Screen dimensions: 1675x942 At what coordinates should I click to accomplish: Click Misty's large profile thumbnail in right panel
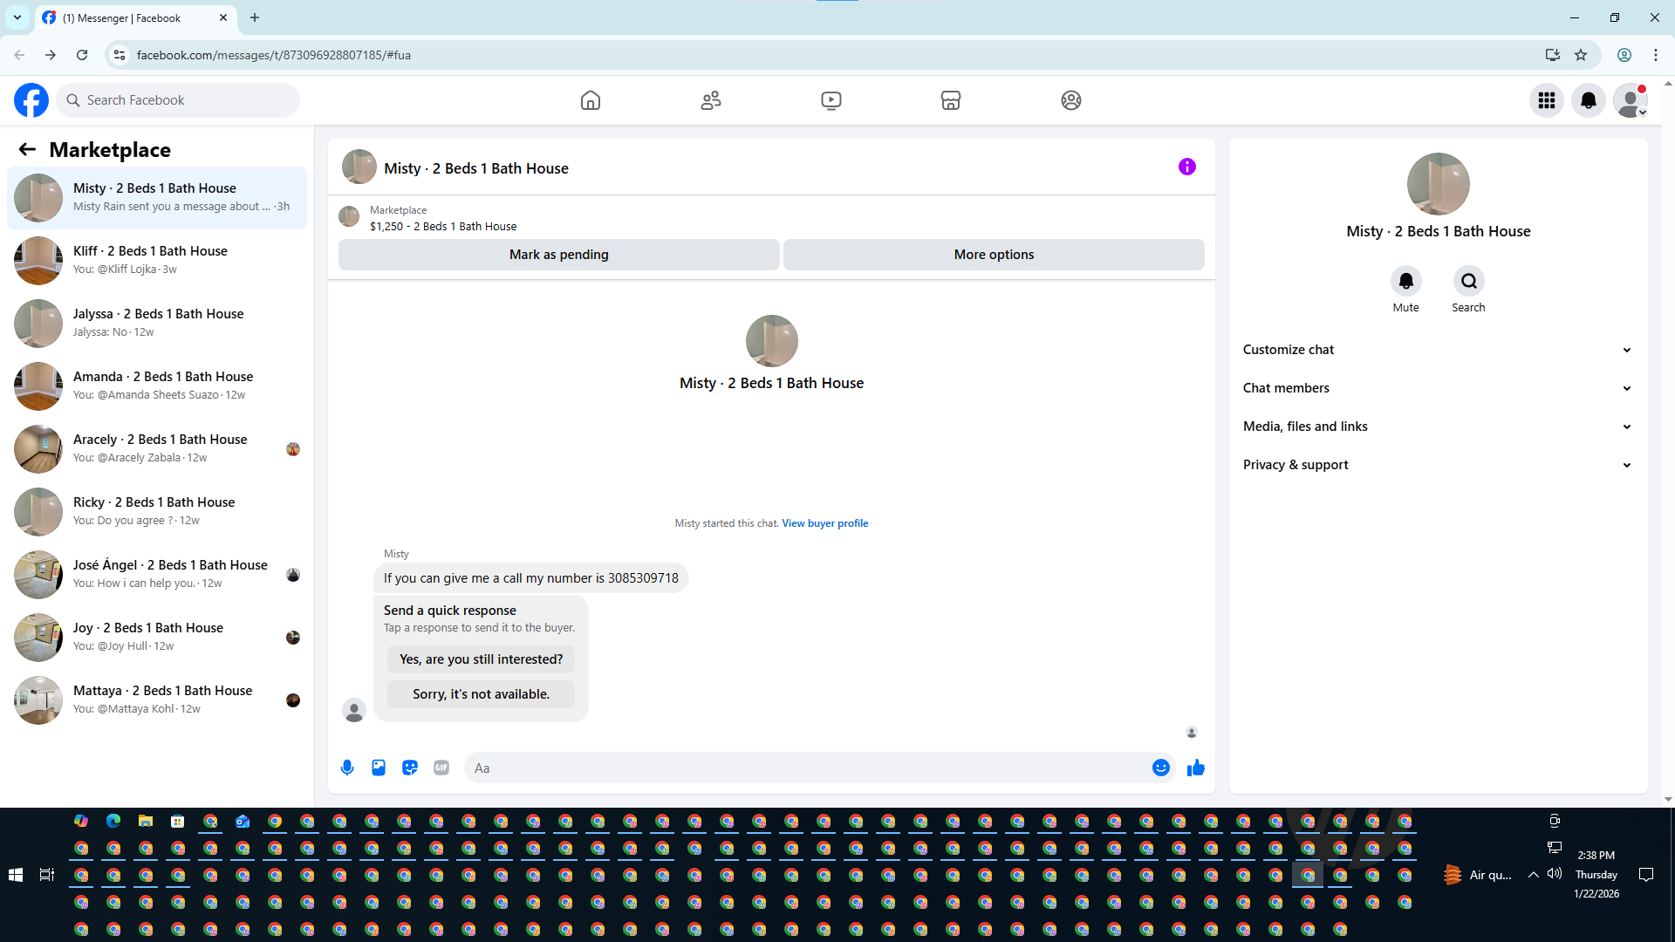1438,184
